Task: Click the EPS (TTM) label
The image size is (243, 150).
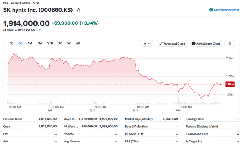Action: pyautogui.click(x=132, y=141)
